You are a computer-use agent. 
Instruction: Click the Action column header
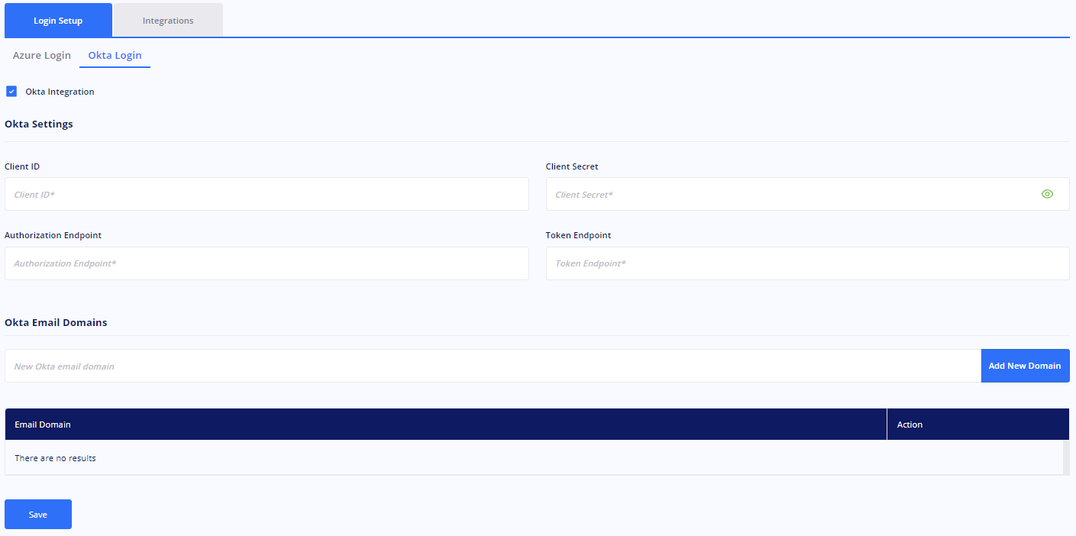coord(910,424)
